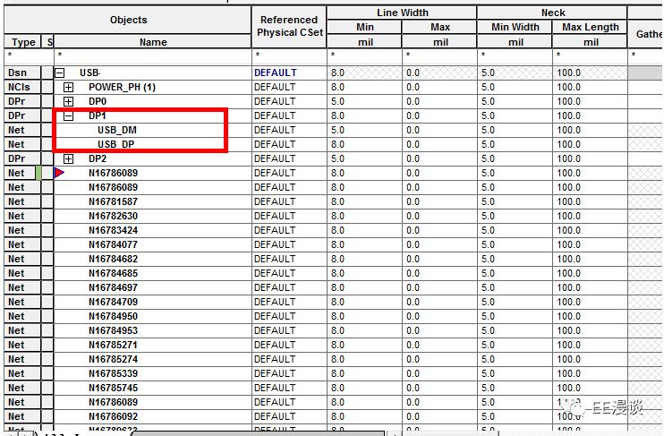664x436 pixels.
Task: Click the Neck Max Length 100.0 cell for N16784077
Action: tap(591, 245)
